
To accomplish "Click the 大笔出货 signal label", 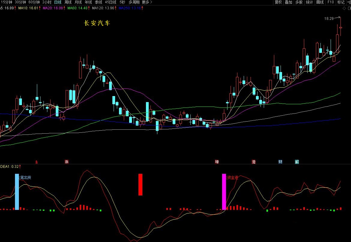I will 25,178.
